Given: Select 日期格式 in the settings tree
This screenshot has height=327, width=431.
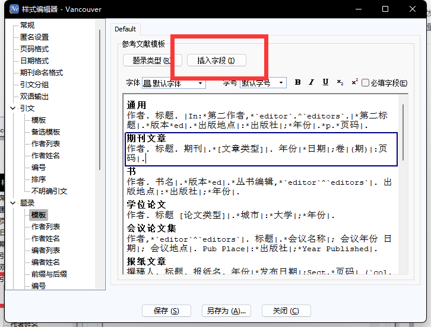Looking at the screenshot, I should coord(34,60).
